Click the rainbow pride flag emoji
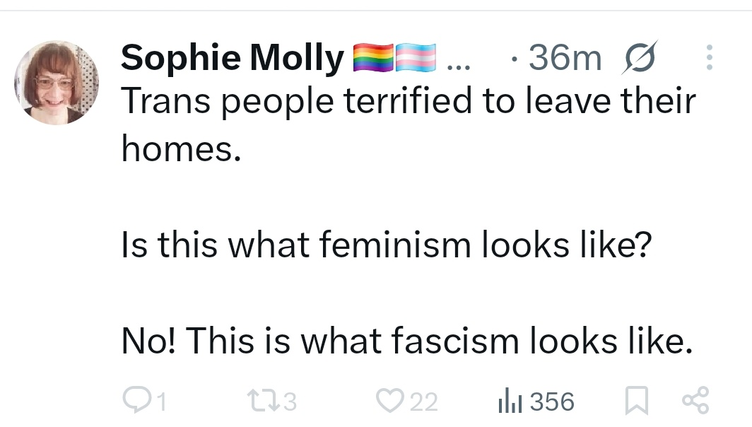 tap(373, 57)
